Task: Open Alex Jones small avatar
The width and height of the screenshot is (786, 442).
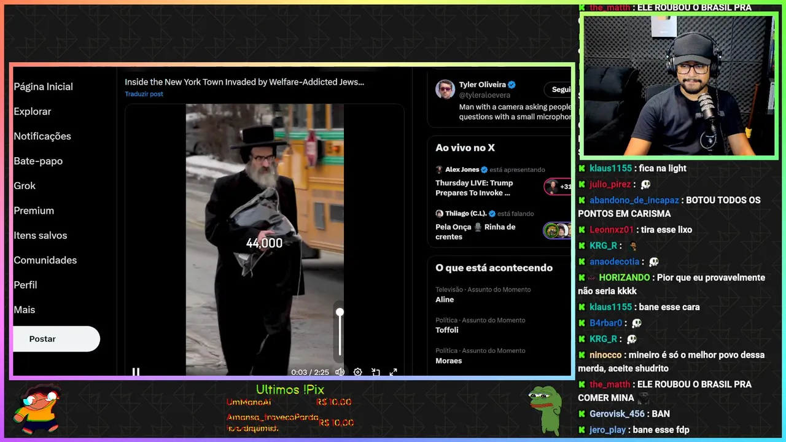Action: tap(439, 169)
